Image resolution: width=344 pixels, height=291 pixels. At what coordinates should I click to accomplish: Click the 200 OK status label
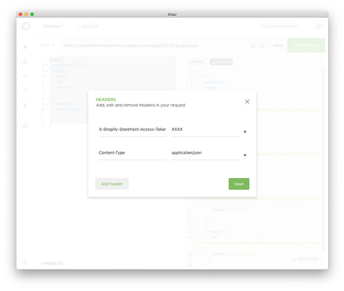pos(197,62)
